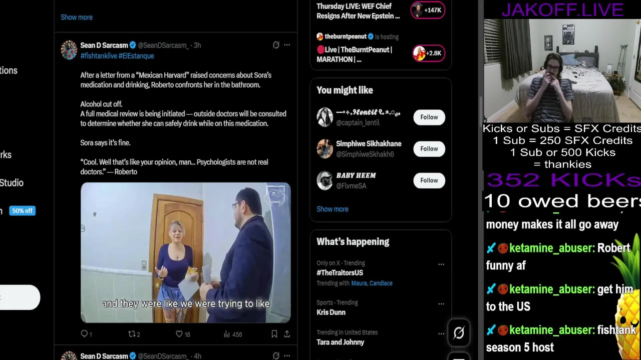Click theburntpeanut's small host avatar
The width and height of the screenshot is (641, 360).
(320, 36)
